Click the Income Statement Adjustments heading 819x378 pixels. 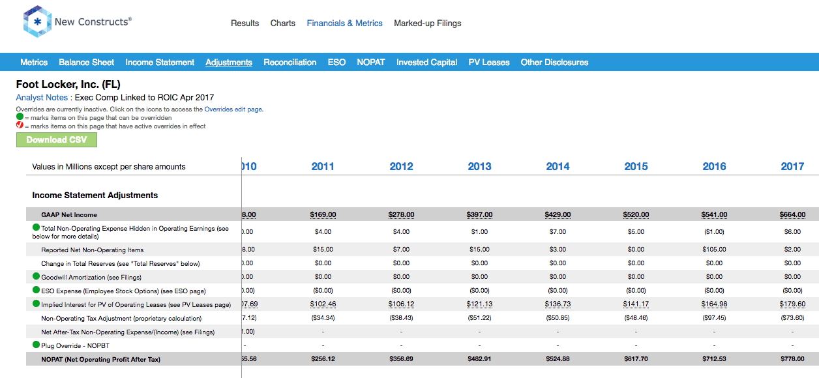95,195
